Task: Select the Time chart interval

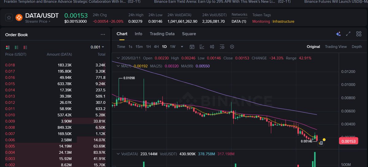Action: tap(121, 47)
